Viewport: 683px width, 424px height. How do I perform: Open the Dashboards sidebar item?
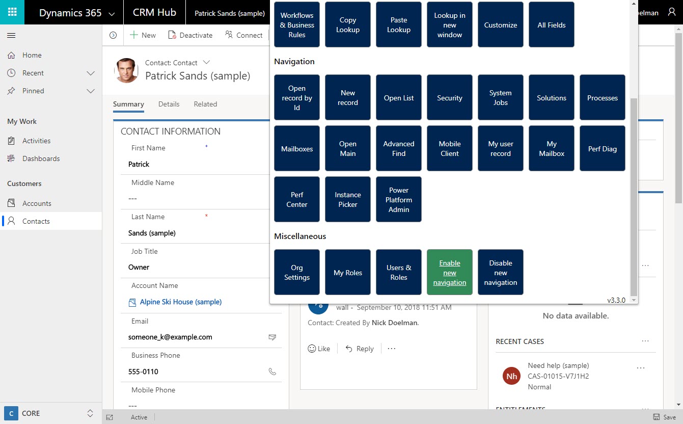point(41,158)
